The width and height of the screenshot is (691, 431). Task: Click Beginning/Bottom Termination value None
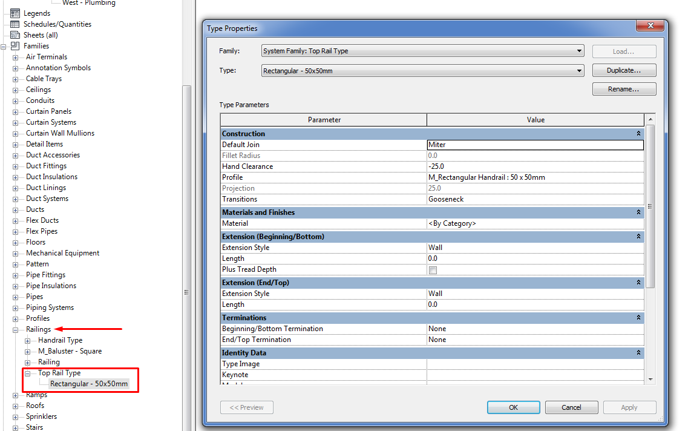535,329
